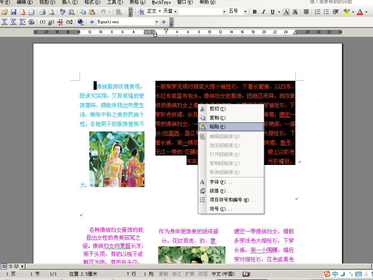Viewport: 373px width, 280px height.
Task: Click the paste clipboard icon in the toolbar
Action: (92, 12)
